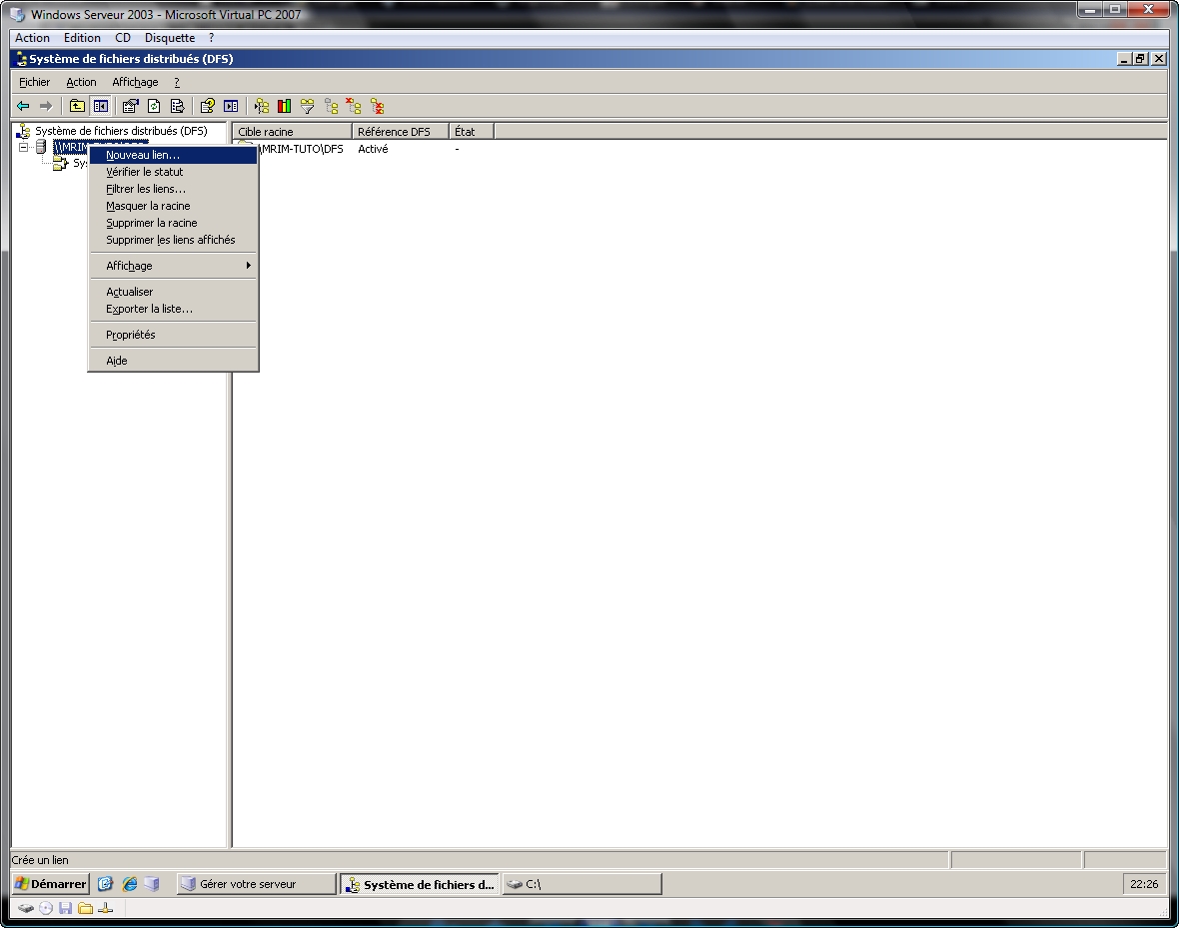Image resolution: width=1179 pixels, height=928 pixels.
Task: Click the Export list toolbar icon
Action: tap(178, 106)
